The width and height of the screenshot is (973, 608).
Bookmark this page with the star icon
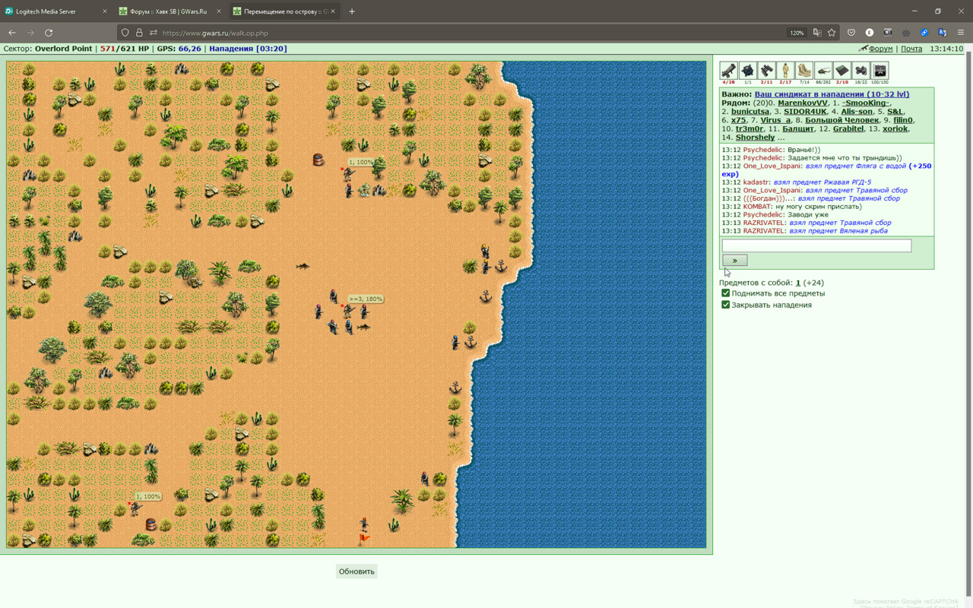(832, 33)
